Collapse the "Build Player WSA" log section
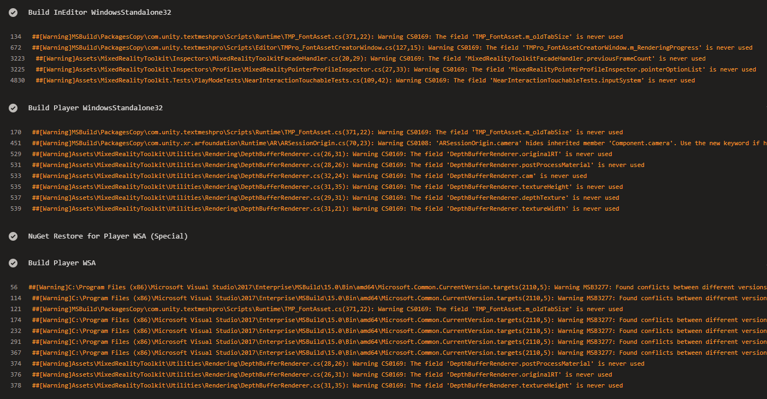The height and width of the screenshot is (399, 767). tap(61, 263)
